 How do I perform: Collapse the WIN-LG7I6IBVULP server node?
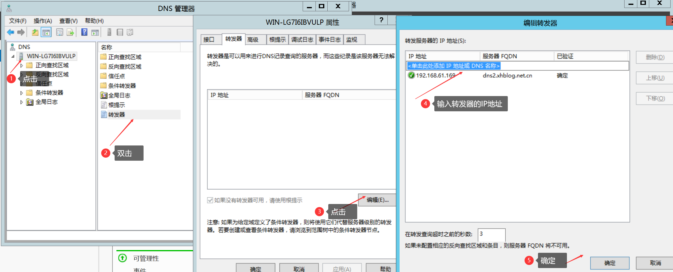pos(13,56)
